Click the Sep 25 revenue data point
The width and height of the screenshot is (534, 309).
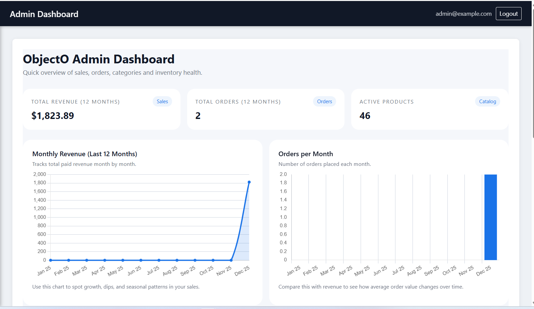coord(195,260)
